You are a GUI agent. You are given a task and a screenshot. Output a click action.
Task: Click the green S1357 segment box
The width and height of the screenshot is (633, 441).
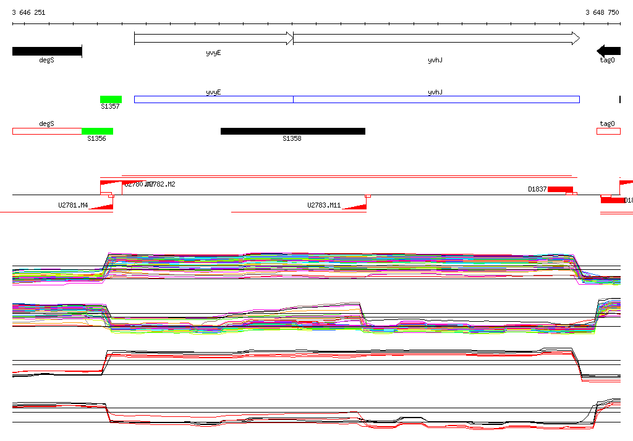pos(111,99)
